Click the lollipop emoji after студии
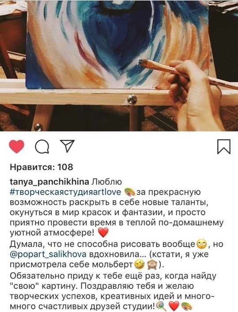The height and width of the screenshot is (312, 238). pos(161,306)
